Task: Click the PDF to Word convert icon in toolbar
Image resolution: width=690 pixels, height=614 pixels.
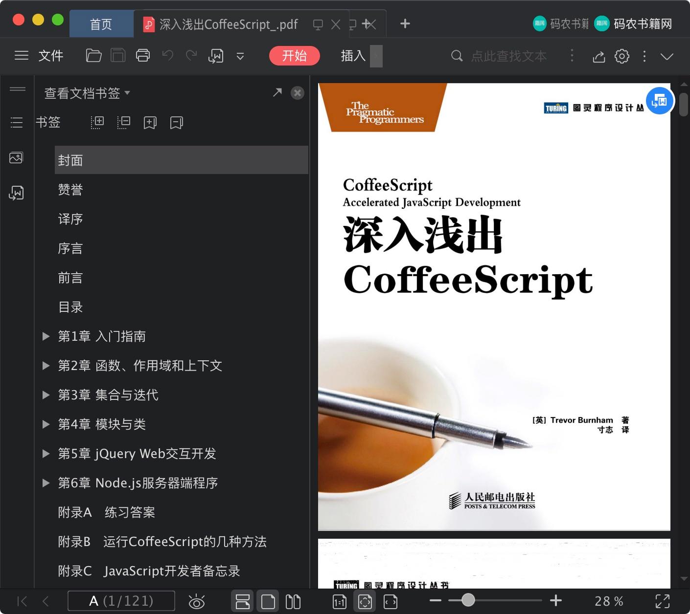Action: coord(216,56)
